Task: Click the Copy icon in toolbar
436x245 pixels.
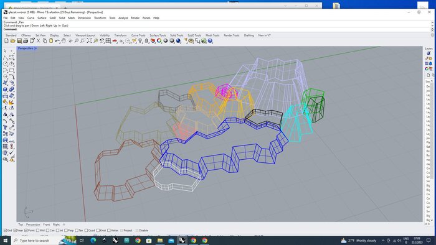Action: (x=45, y=41)
